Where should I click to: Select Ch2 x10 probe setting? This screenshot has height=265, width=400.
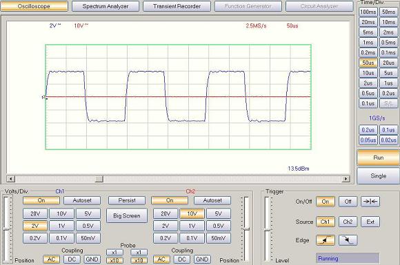(x=139, y=261)
